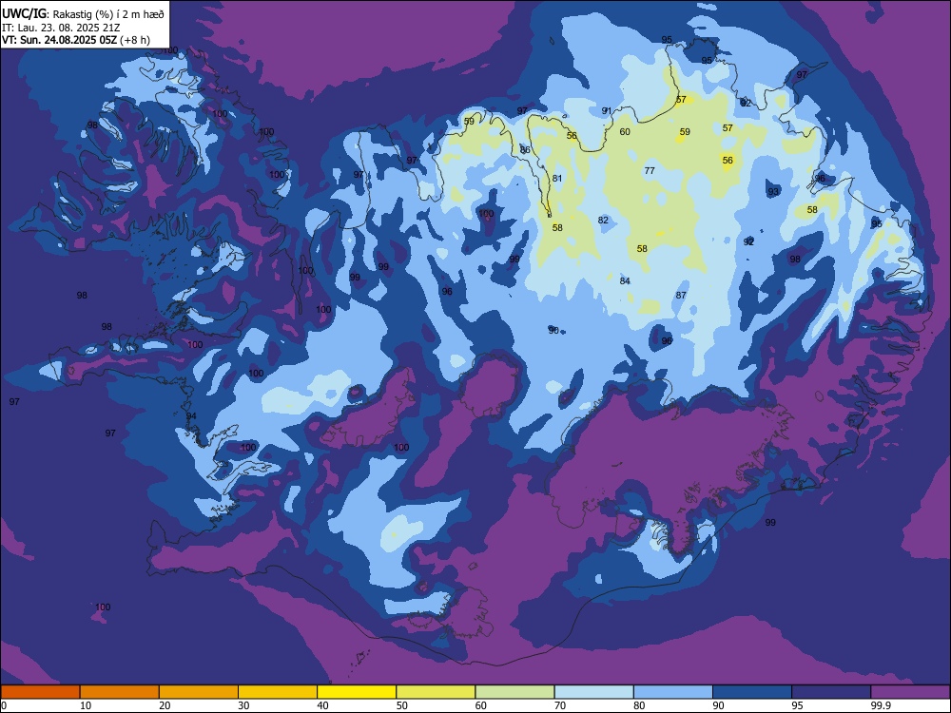Click the map humidity value 82
This screenshot has height=713, width=951.
(x=603, y=221)
